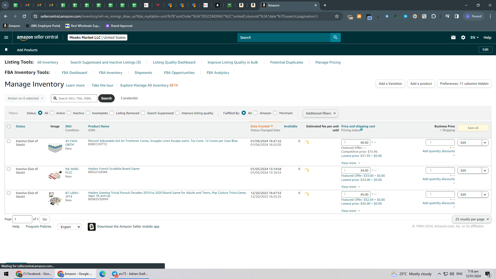Go back with the browser back arrow
This screenshot has height=279, width=496.
point(6,16)
